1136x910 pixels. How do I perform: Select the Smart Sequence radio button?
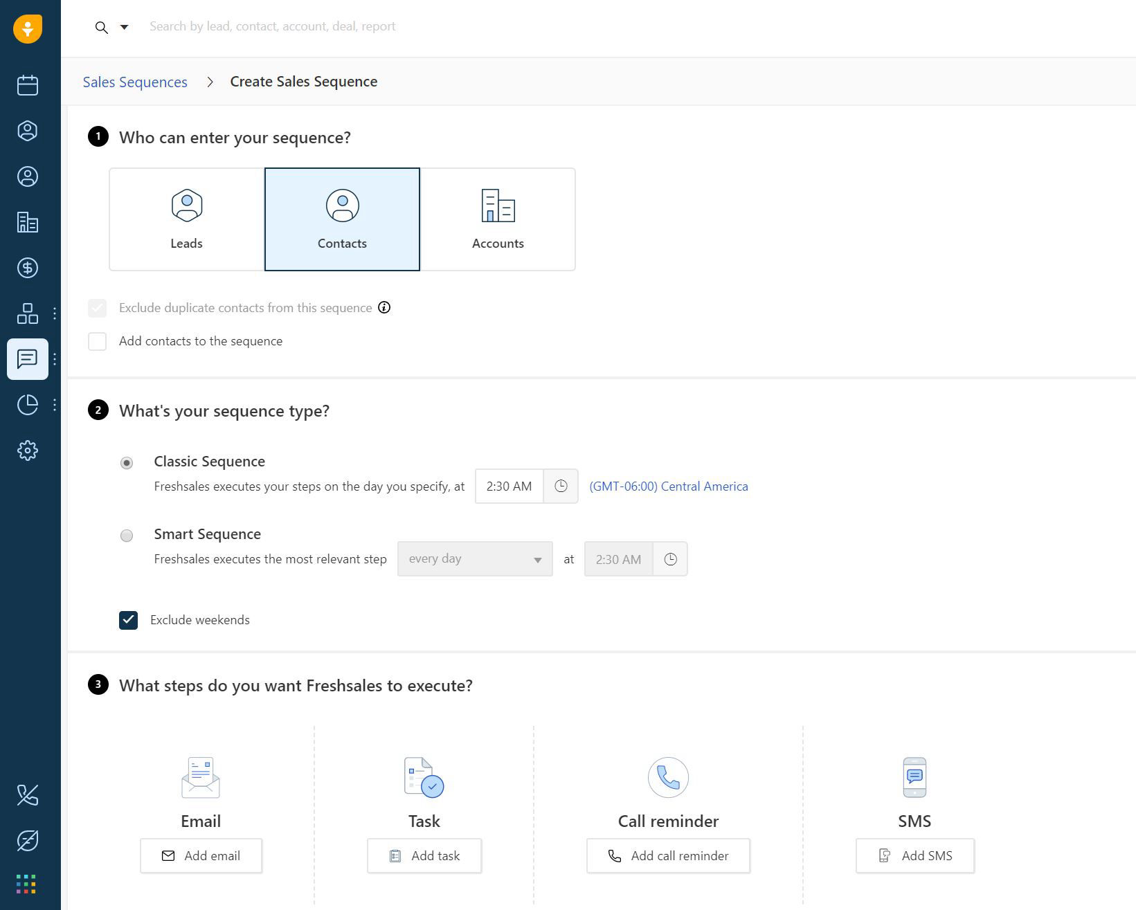127,536
